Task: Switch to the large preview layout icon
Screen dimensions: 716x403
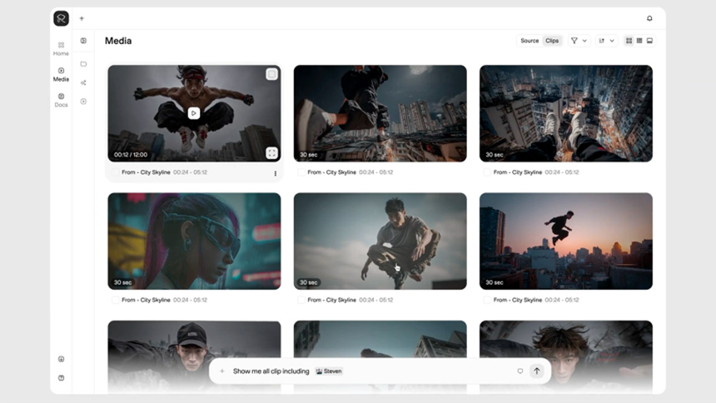Action: [x=649, y=41]
